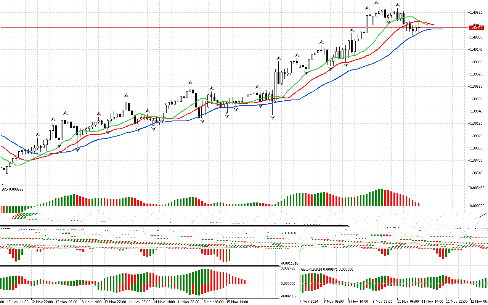Click 0.000000 between 0.002765 and -0.002332
This screenshot has height=305, width=488.
[x=288, y=284]
